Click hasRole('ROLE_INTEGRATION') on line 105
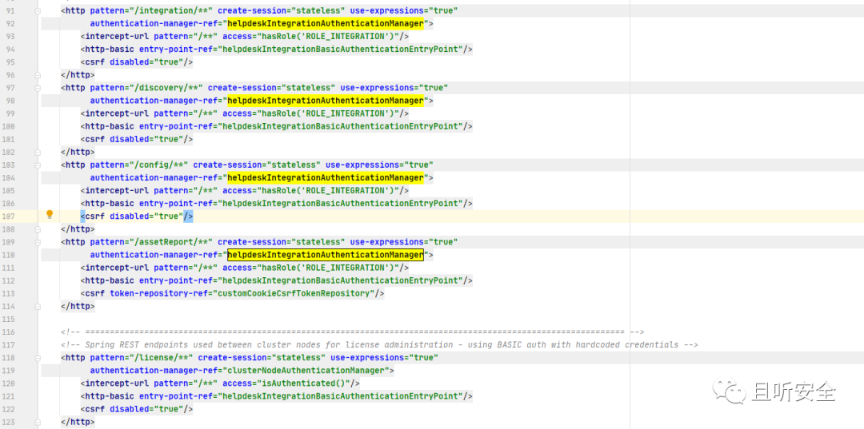Viewport: 864px width, 429px height. pyautogui.click(x=328, y=190)
